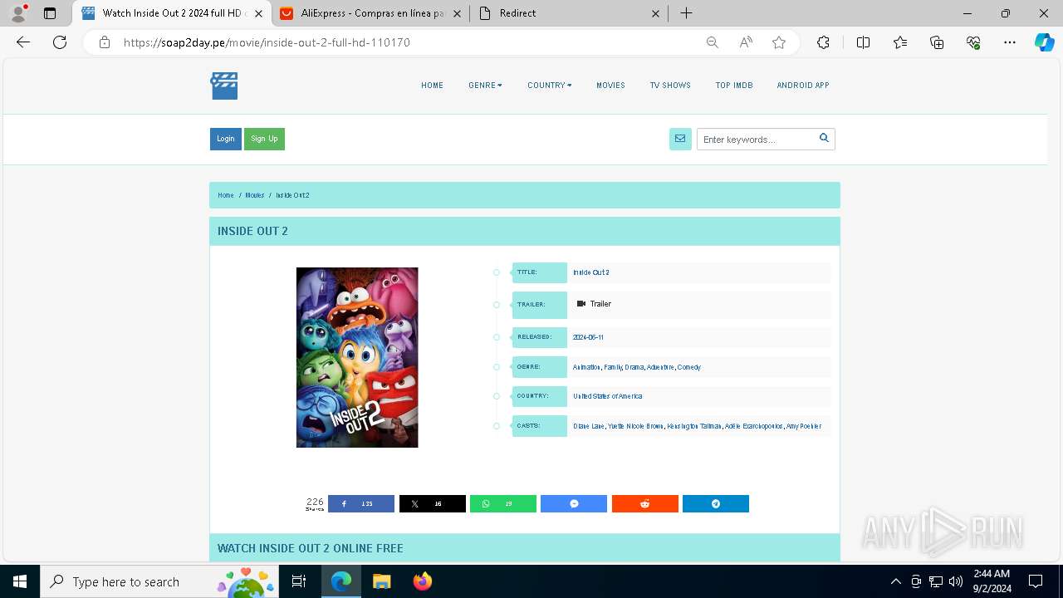Screen dimensions: 1063x598
Task: Open Browser essentials heart icon
Action: (973, 42)
